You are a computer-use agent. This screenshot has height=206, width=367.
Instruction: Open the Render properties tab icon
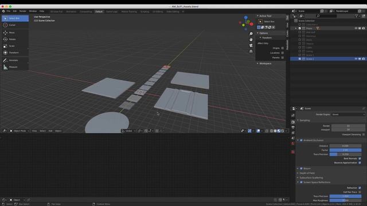pos(293,122)
